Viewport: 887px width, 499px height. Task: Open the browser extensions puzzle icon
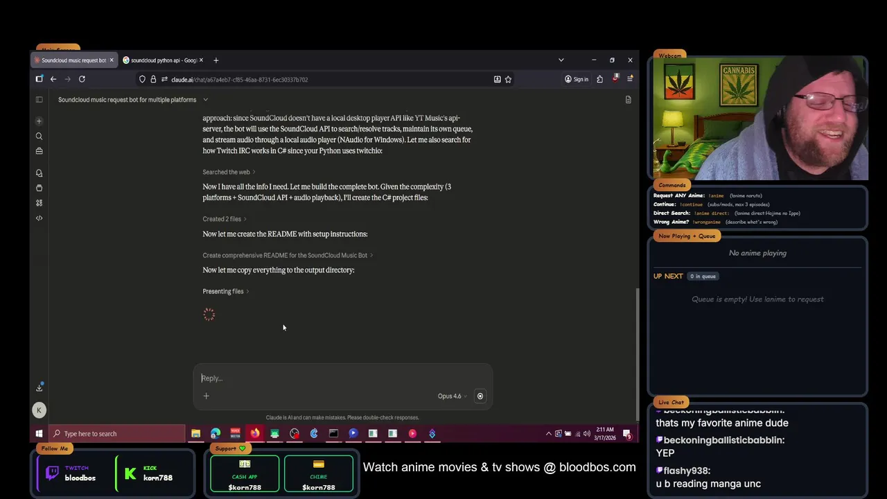[599, 79]
